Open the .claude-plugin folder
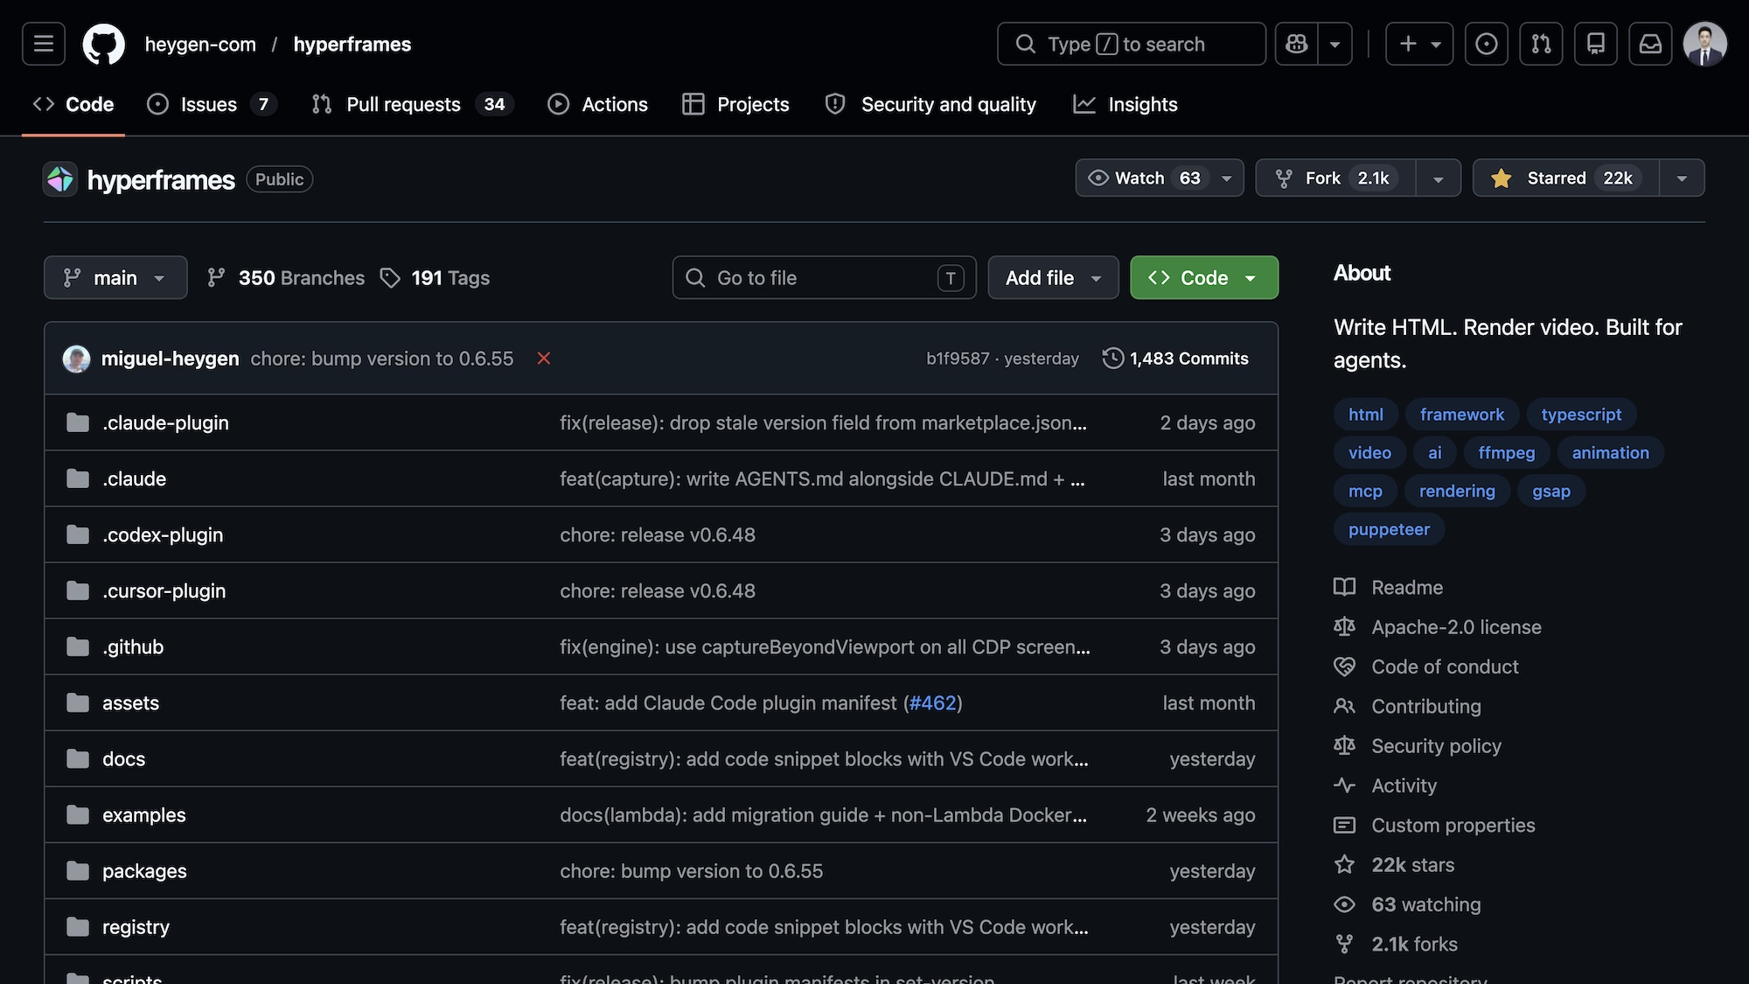Image resolution: width=1749 pixels, height=984 pixels. coord(165,422)
